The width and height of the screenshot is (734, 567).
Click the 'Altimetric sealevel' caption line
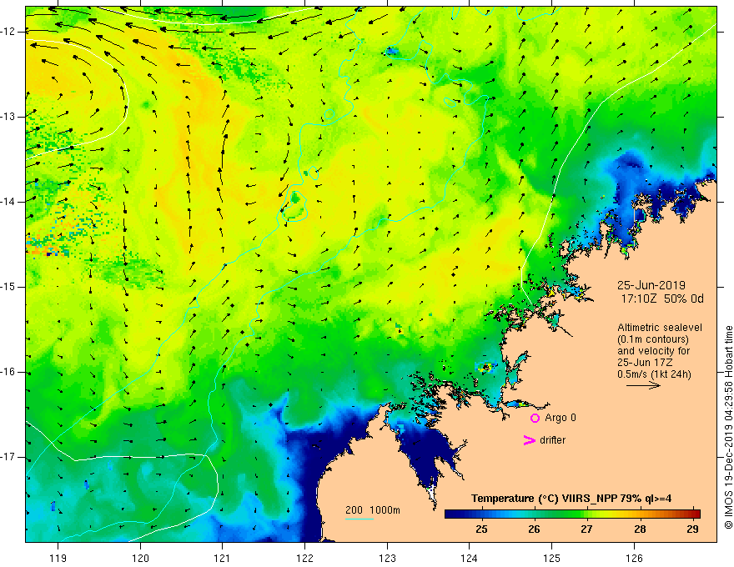[660, 328]
